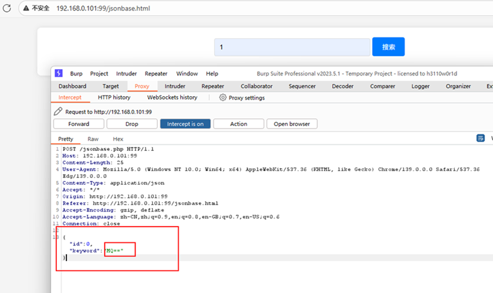493x293 pixels.
Task: Open the HTTP history sub-tab
Action: 114,97
